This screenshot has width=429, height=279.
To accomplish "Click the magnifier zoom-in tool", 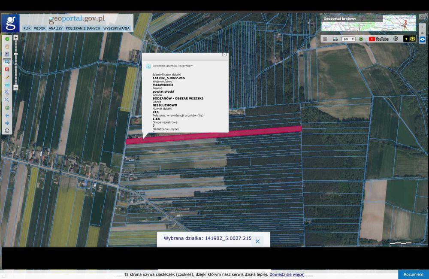I will (x=7, y=92).
